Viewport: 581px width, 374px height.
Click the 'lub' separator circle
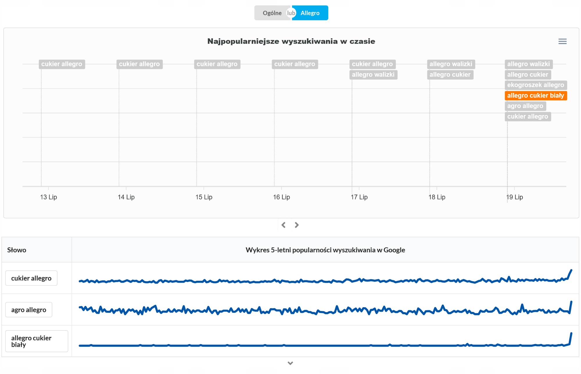[291, 13]
